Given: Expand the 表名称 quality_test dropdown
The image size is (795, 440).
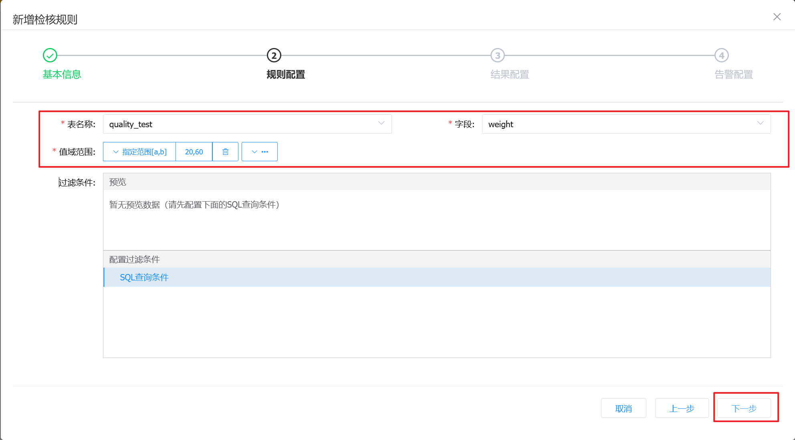Looking at the screenshot, I should pos(247,124).
